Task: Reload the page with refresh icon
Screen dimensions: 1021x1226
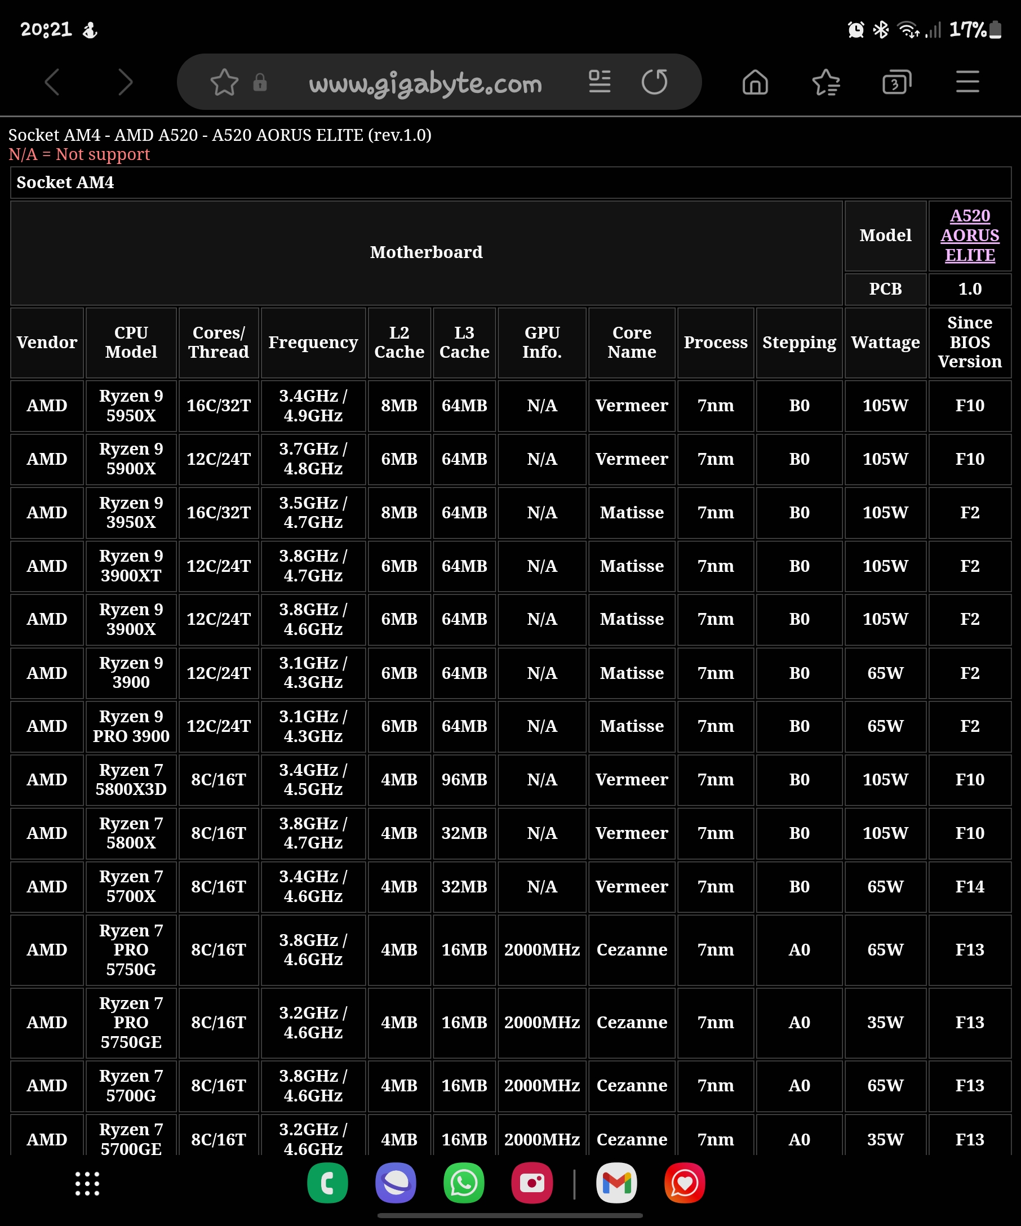Action: click(654, 82)
